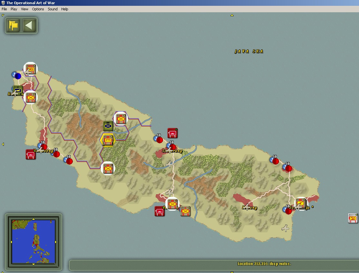The image size is (359, 273).
Task: Select the infantry unit with strength 3-6
Action: click(185, 211)
